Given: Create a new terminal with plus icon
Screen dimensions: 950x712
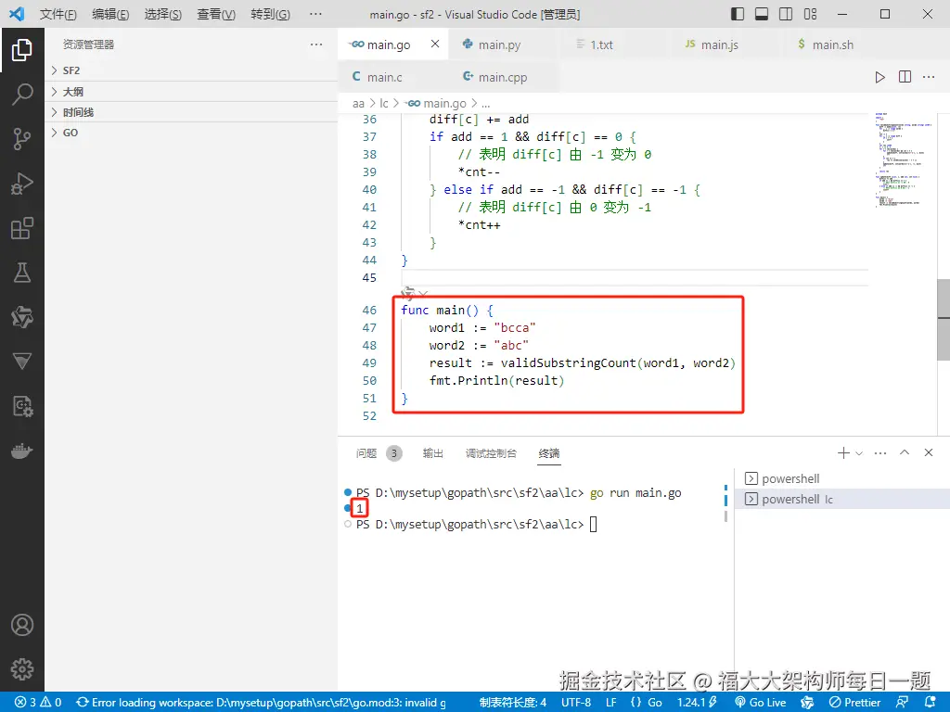Looking at the screenshot, I should point(842,452).
